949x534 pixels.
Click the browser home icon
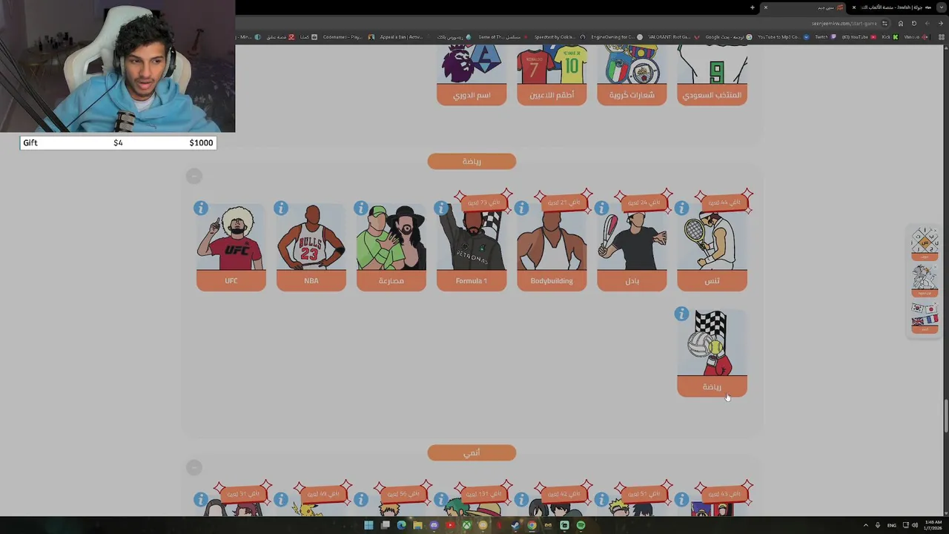point(901,23)
